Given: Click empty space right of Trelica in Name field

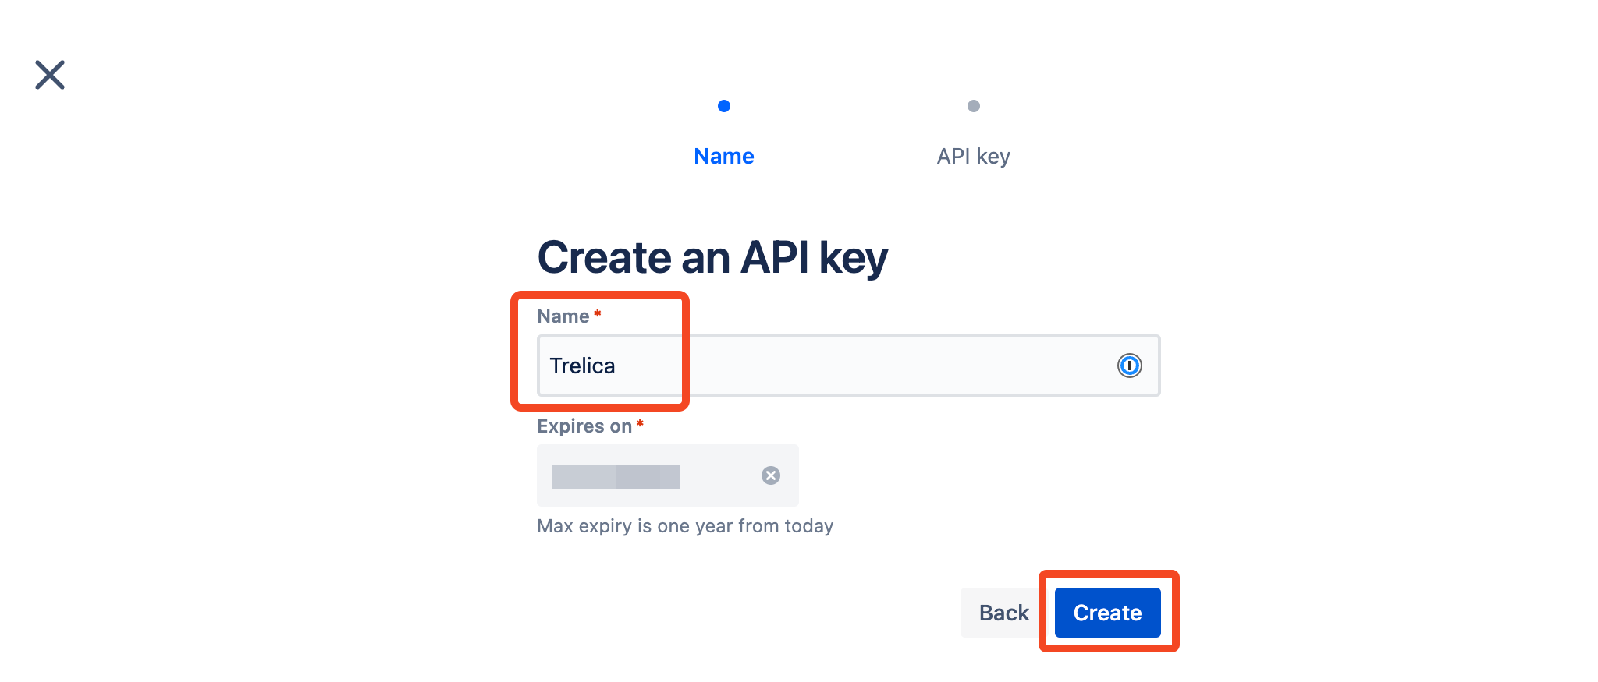Looking at the screenshot, I should tap(858, 366).
